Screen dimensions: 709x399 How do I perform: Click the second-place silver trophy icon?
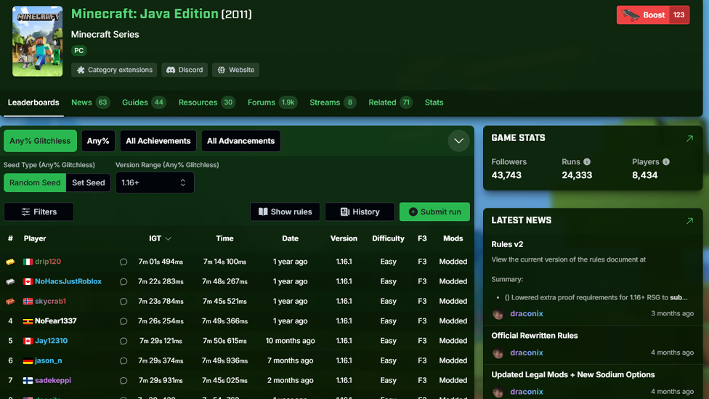coord(10,281)
